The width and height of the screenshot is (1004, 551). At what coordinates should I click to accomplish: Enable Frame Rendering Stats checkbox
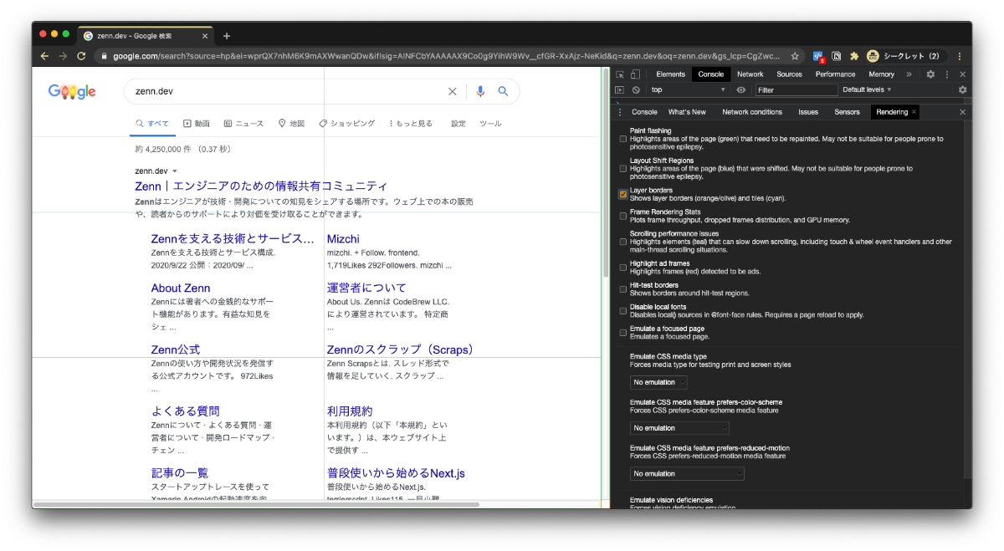(623, 216)
